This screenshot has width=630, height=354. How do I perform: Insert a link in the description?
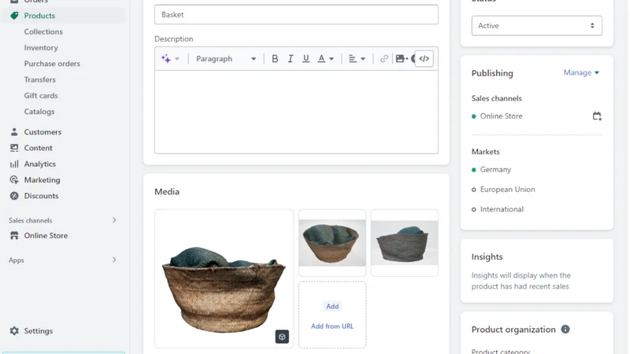tap(384, 58)
